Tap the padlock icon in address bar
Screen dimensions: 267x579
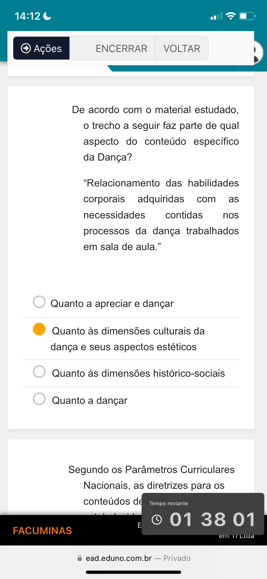pyautogui.click(x=80, y=558)
